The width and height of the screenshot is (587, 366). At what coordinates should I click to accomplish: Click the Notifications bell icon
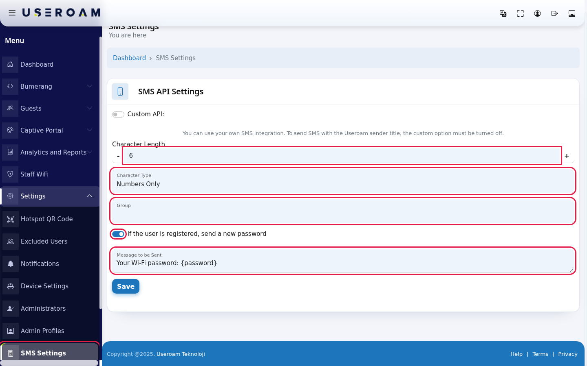(x=11, y=264)
